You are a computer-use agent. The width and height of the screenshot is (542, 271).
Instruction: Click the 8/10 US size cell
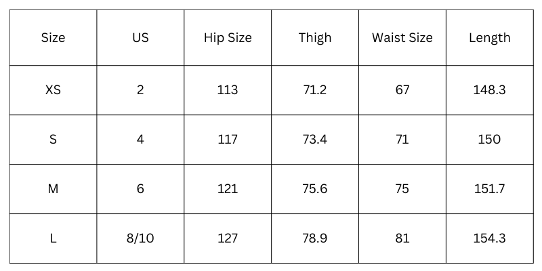click(x=140, y=238)
